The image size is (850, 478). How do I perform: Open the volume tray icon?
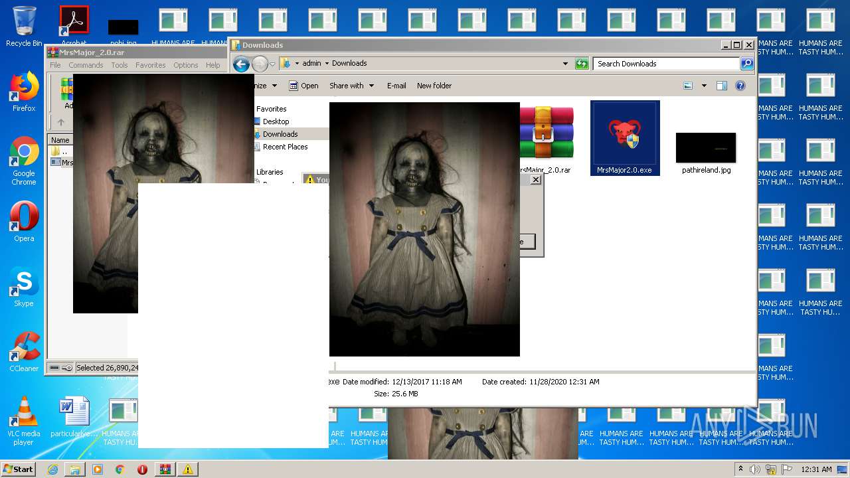(755, 469)
